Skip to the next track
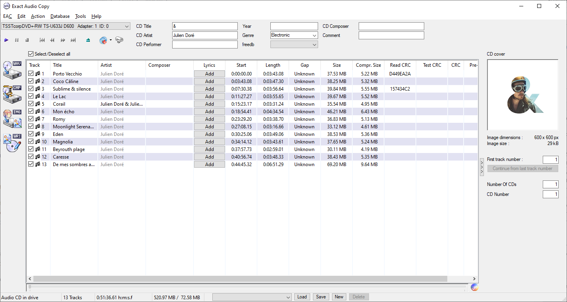This screenshot has height=302, width=567. click(73, 40)
